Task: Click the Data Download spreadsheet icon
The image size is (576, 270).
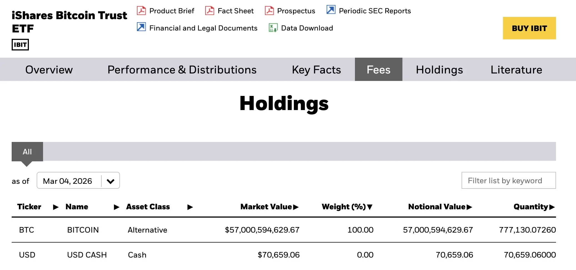Action: coord(273,28)
